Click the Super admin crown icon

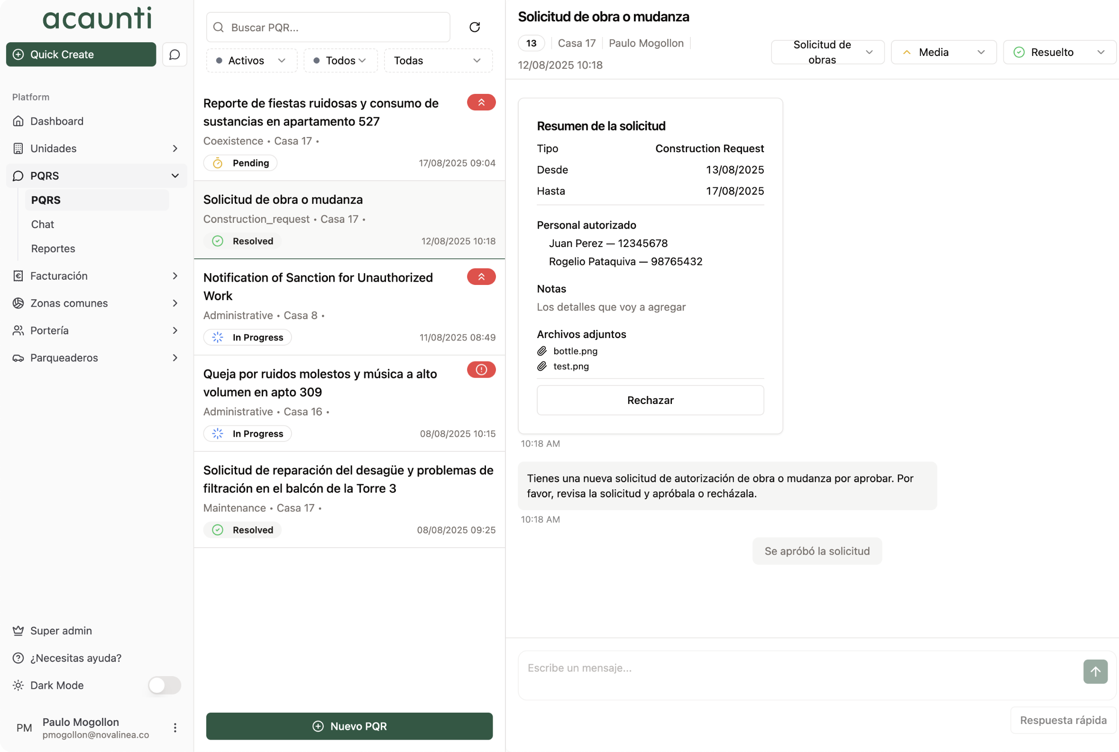pos(18,630)
